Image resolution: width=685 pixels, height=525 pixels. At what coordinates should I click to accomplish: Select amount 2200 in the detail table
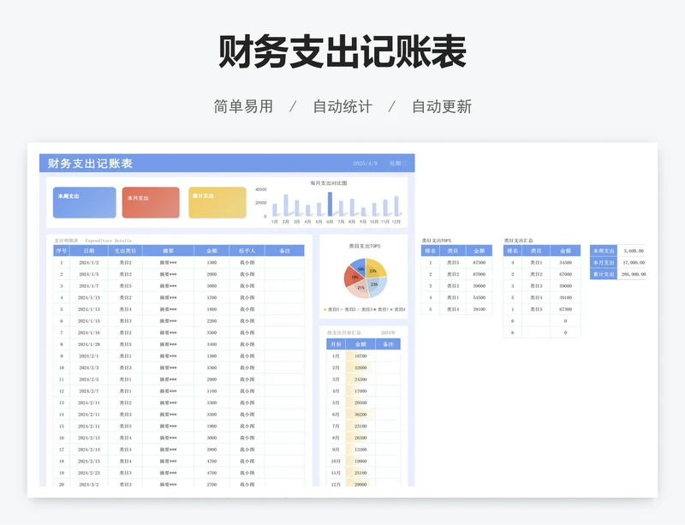(211, 321)
